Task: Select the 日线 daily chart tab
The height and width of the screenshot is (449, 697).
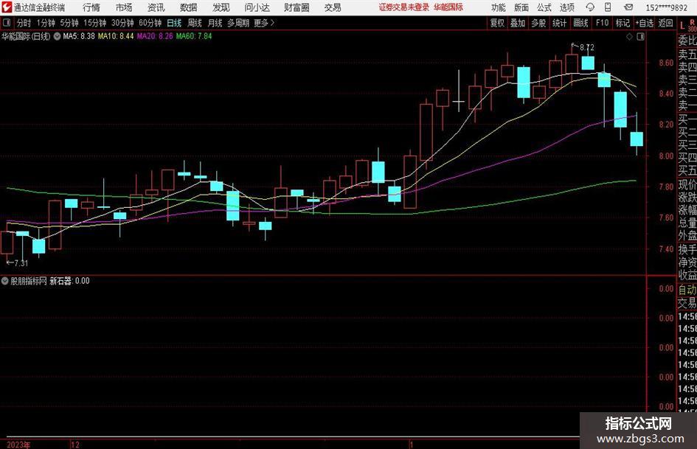Action: tap(174, 23)
